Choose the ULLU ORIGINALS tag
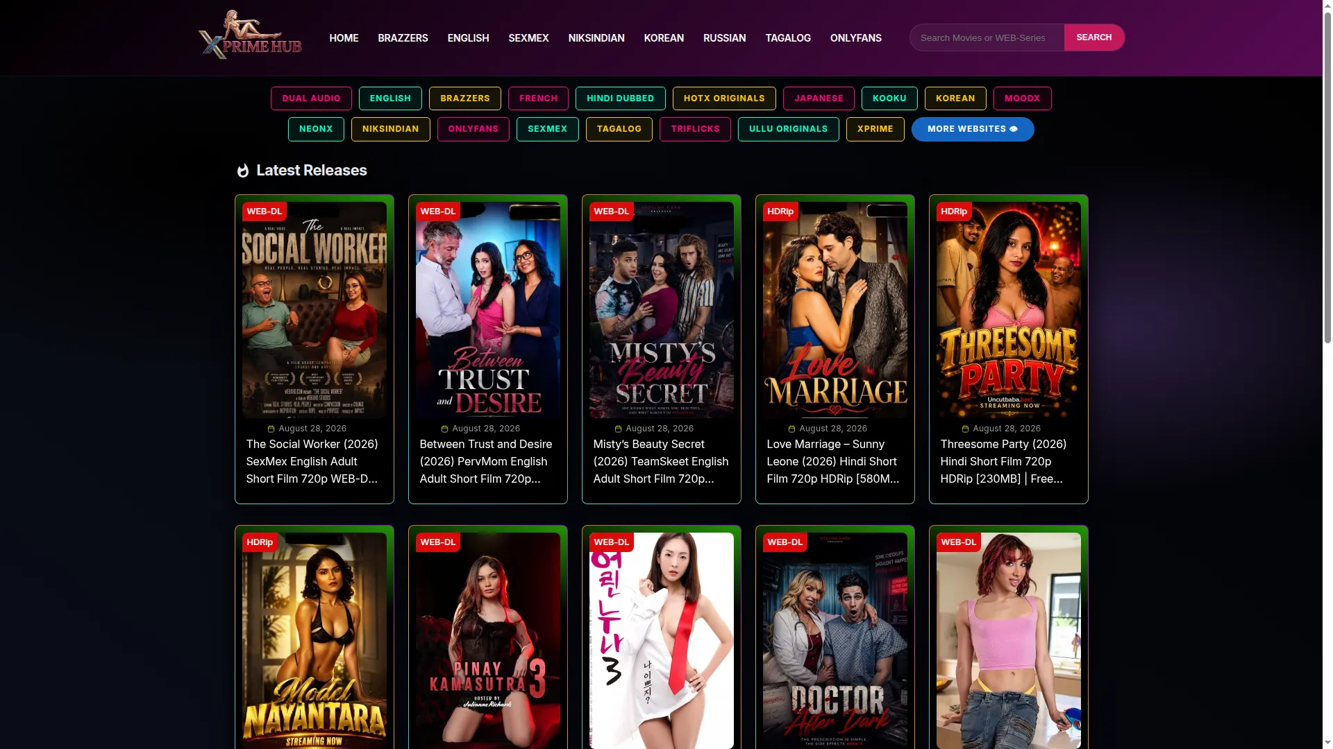The height and width of the screenshot is (749, 1333). pyautogui.click(x=788, y=129)
